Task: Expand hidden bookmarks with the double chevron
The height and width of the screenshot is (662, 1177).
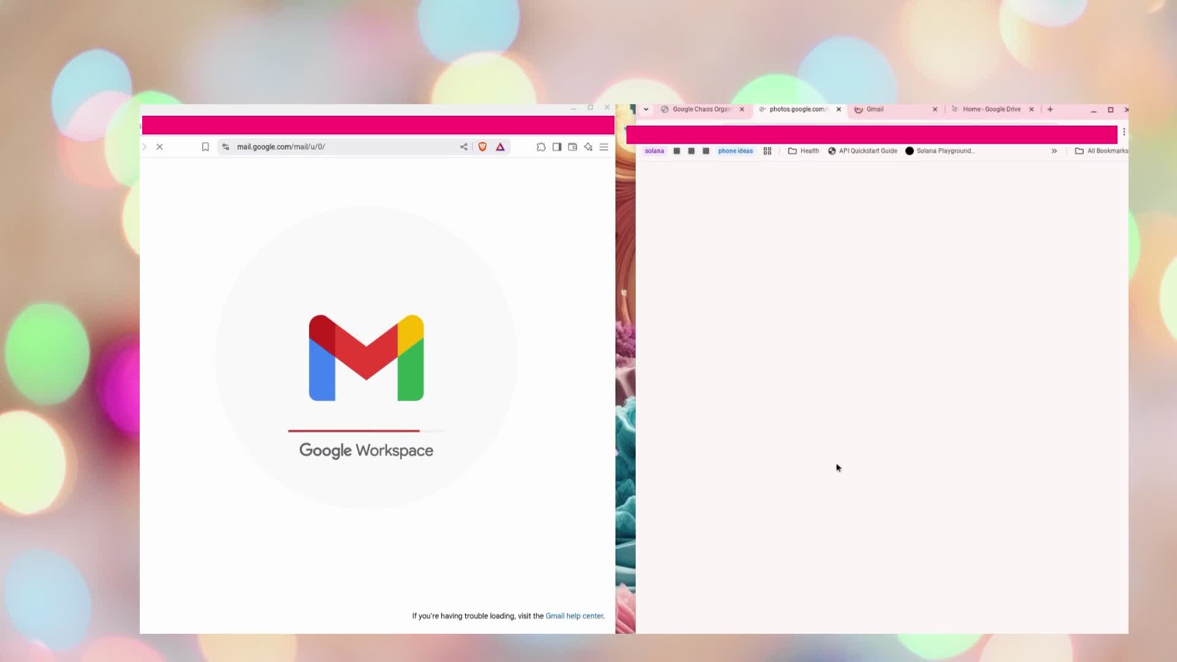Action: [1054, 151]
